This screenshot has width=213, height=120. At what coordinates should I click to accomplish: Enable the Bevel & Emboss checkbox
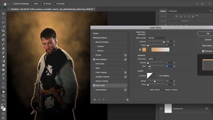coord(94,42)
